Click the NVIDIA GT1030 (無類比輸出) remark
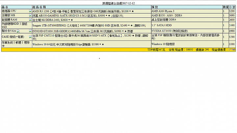Viewport: 237px width, 133px height. click(x=170, y=31)
